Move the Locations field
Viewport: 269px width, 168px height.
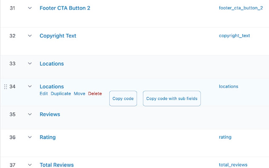tap(80, 93)
